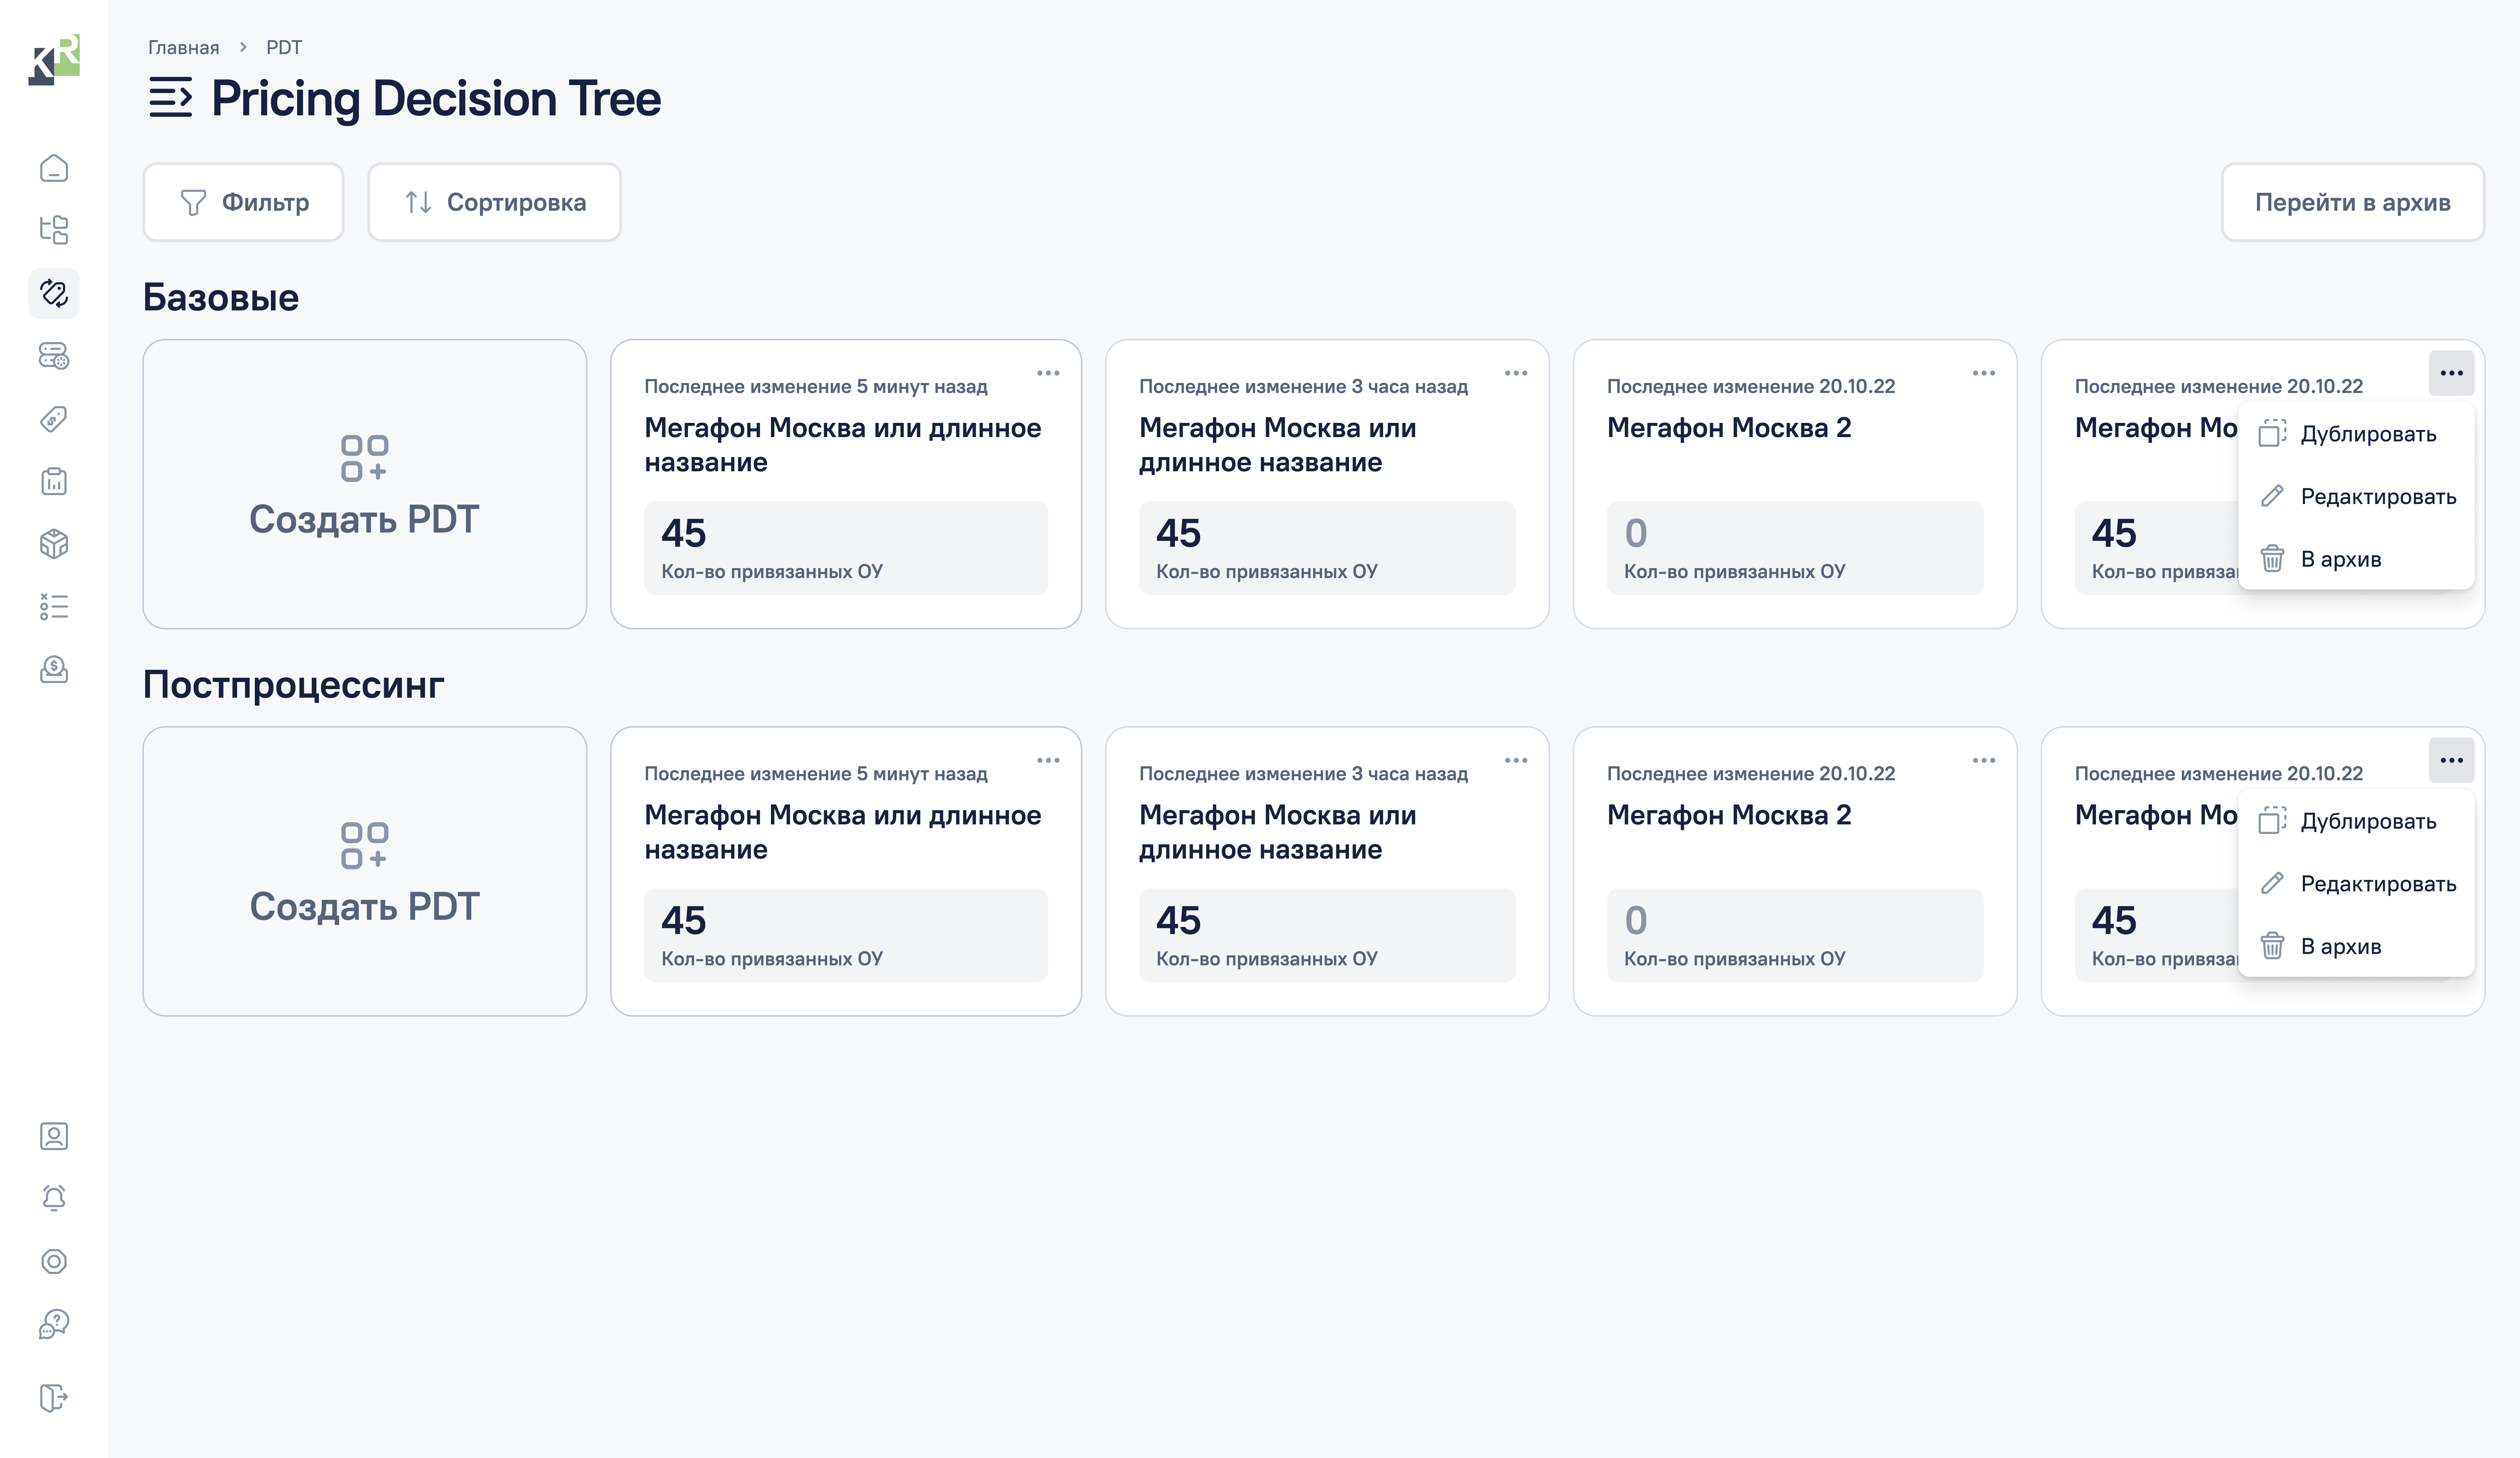Image resolution: width=2520 pixels, height=1458 pixels.
Task: Open the three-dot menu on the first Базовые card
Action: (1048, 373)
